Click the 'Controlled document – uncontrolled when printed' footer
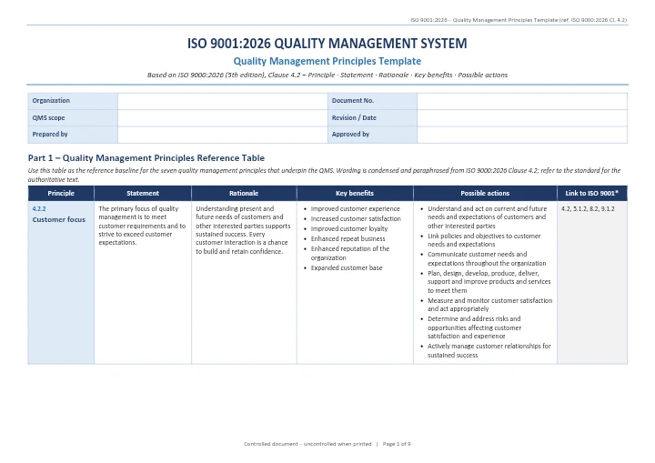 coord(307,444)
